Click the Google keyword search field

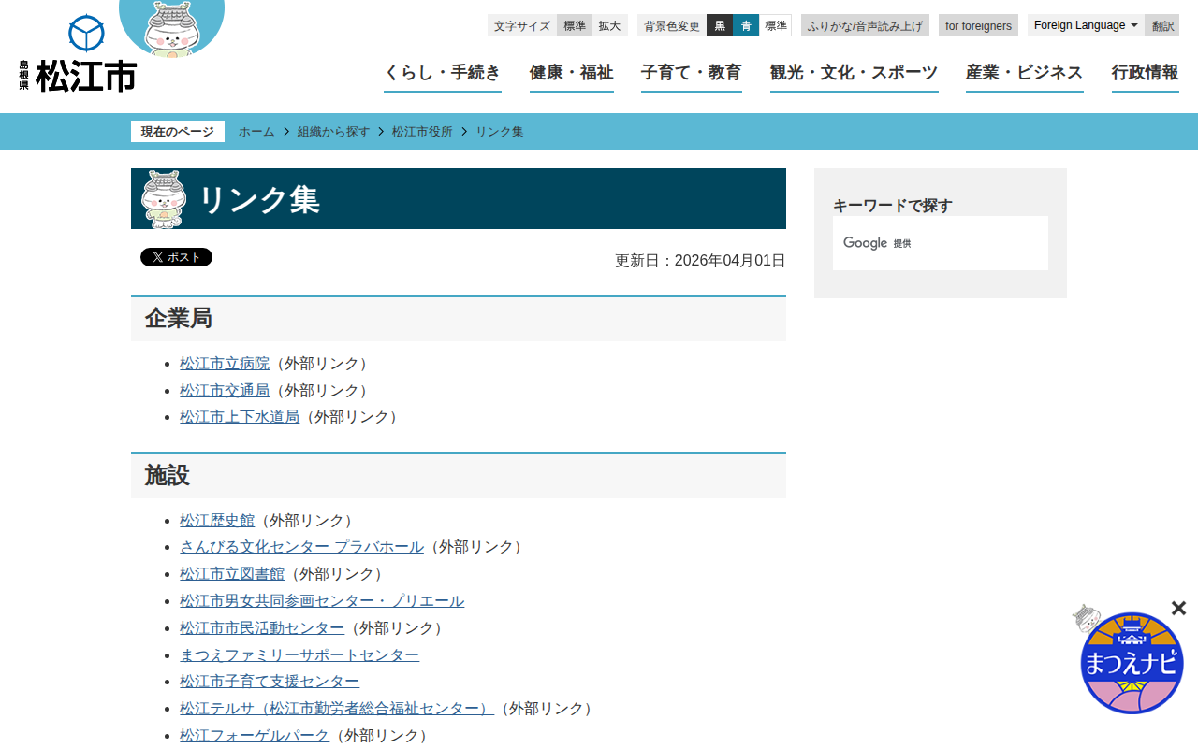[941, 243]
